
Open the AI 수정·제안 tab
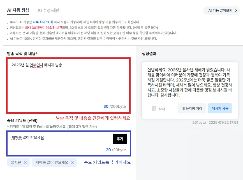(x=48, y=11)
